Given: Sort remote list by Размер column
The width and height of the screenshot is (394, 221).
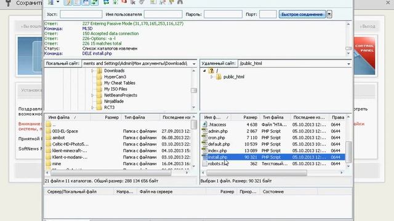Looking at the screenshot, I should (x=245, y=117).
